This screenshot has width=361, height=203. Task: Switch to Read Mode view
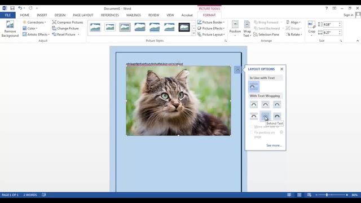tap(289, 195)
